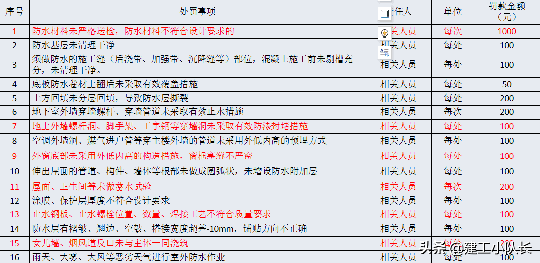
Task: Click the red fine amount 200 in row 11
Action: (507, 187)
